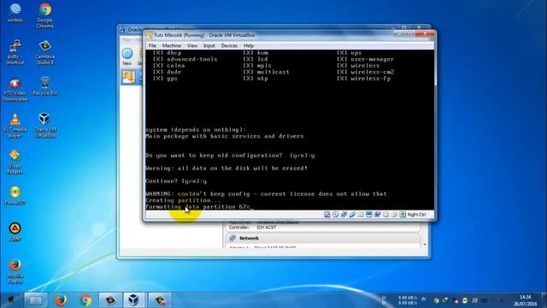The image size is (547, 308).
Task: Select the Oracle VM VirtualBox desktop icon
Action: click(45, 125)
